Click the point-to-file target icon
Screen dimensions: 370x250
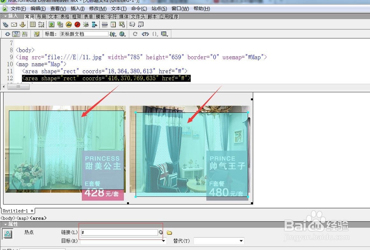(x=161, y=232)
